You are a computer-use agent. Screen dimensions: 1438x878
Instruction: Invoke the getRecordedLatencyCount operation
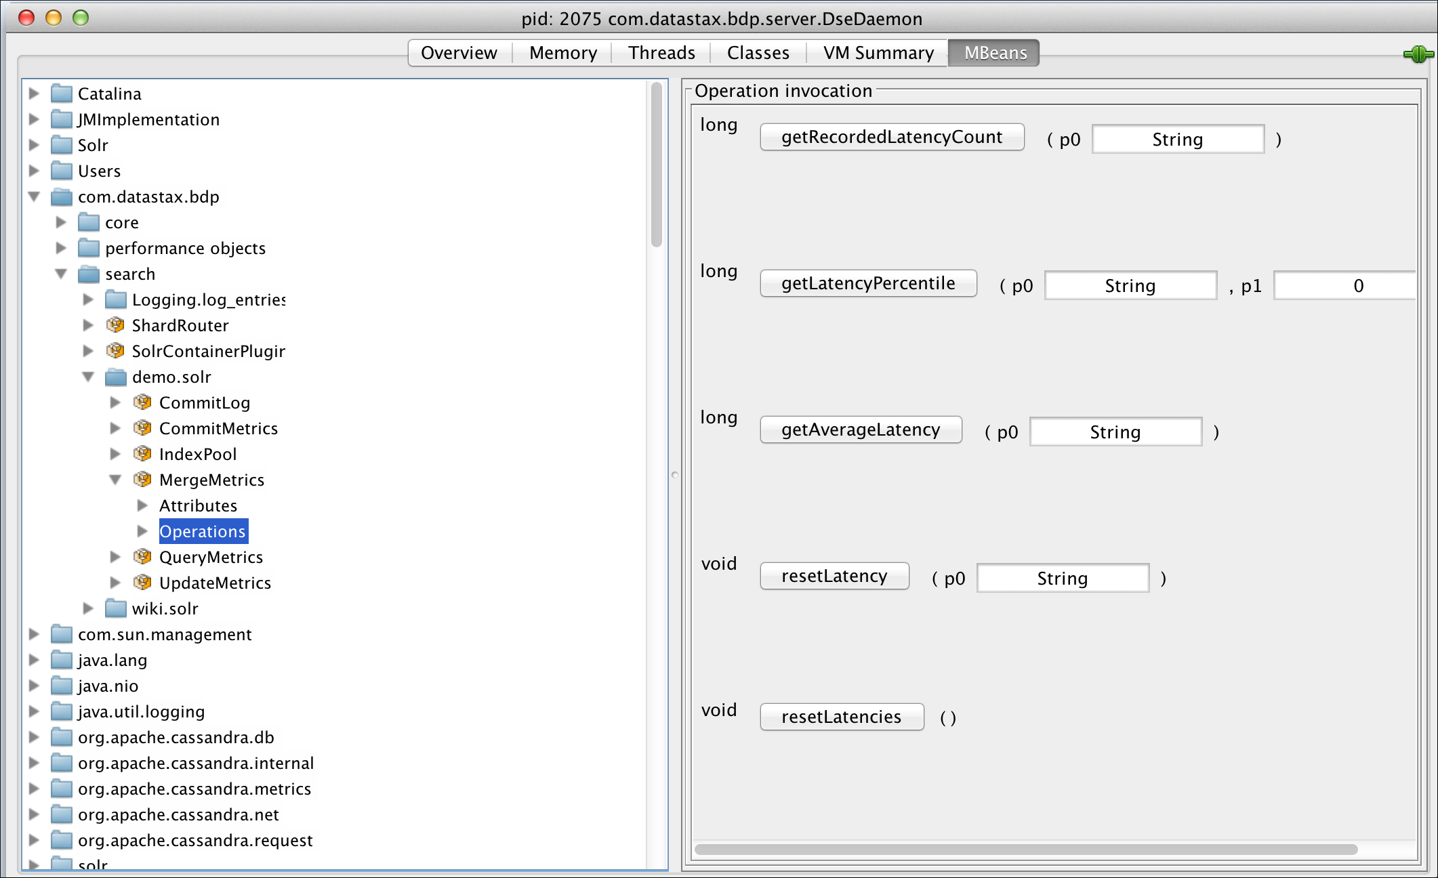(892, 137)
